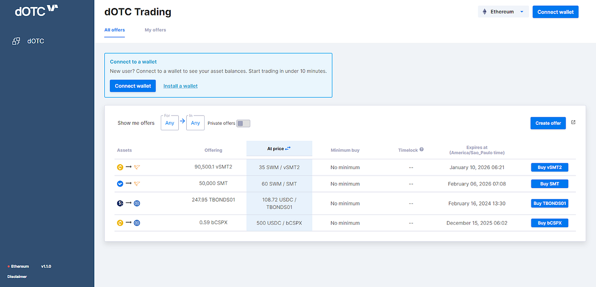The image size is (596, 287).
Task: Click the SMT token icon in the 50,000 SMT row
Action: click(120, 184)
